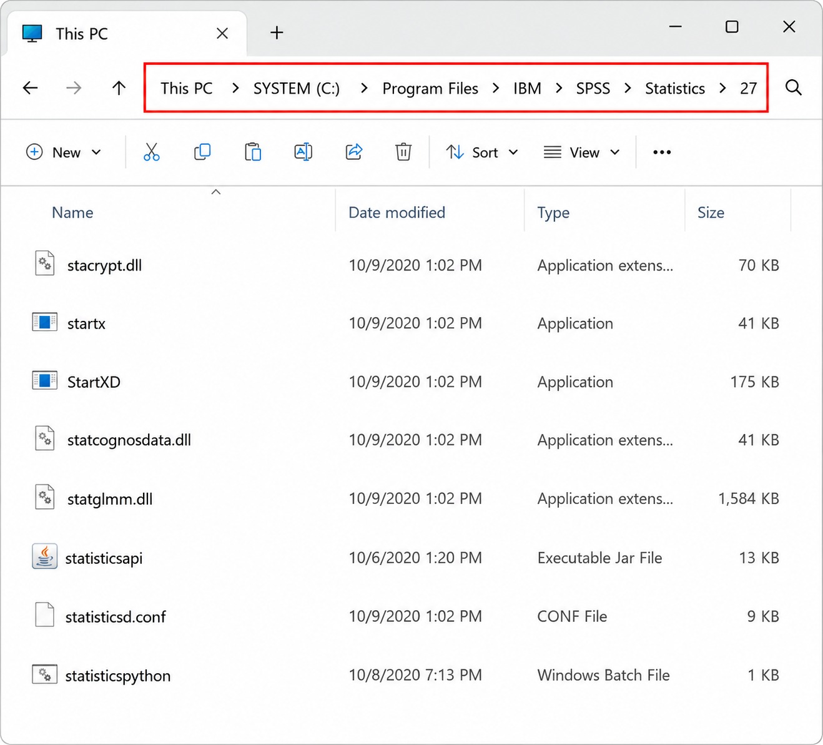Add a new tab with plus
Viewport: 823px width, 745px height.
(x=277, y=32)
